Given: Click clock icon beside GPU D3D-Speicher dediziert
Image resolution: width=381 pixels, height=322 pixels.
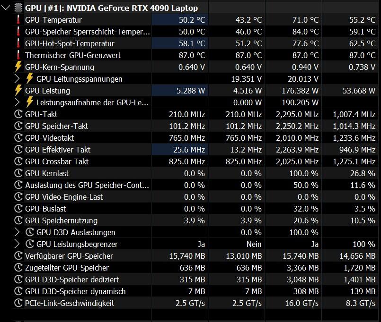Looking at the screenshot, I should coord(18,280).
